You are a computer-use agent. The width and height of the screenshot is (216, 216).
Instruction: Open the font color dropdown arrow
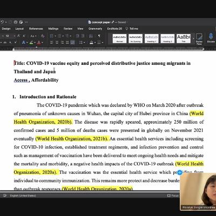[42, 43]
